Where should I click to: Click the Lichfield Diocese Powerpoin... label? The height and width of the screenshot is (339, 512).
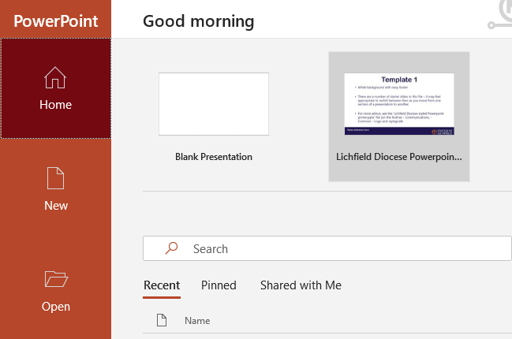(x=399, y=157)
